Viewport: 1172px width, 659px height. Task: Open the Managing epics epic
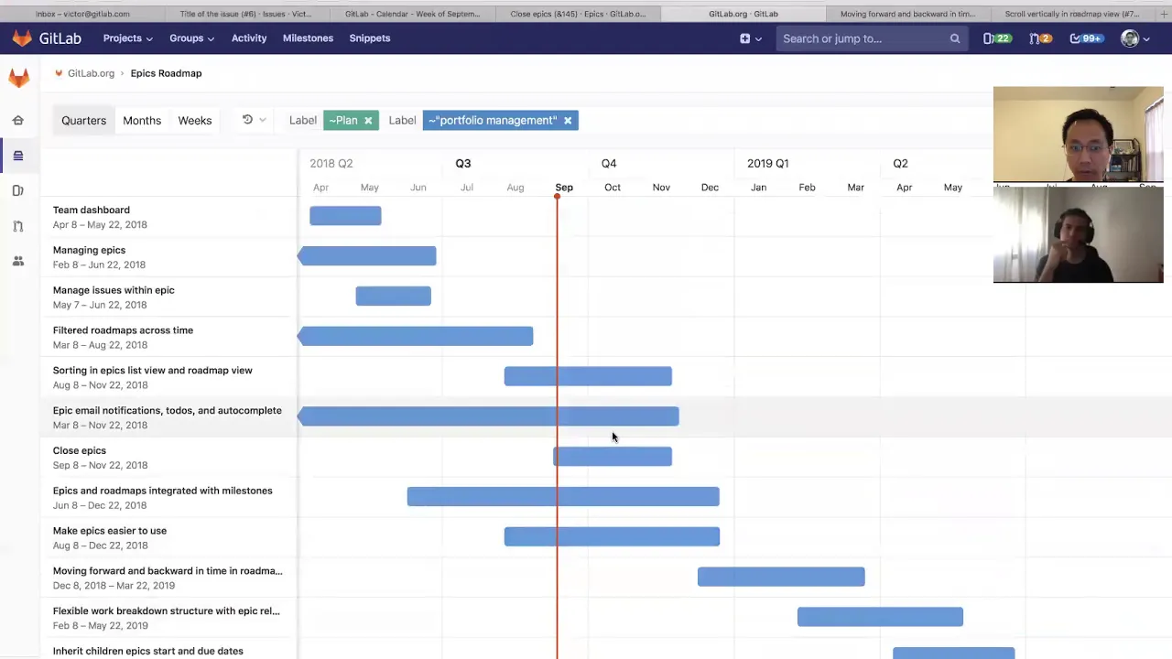[x=89, y=250]
